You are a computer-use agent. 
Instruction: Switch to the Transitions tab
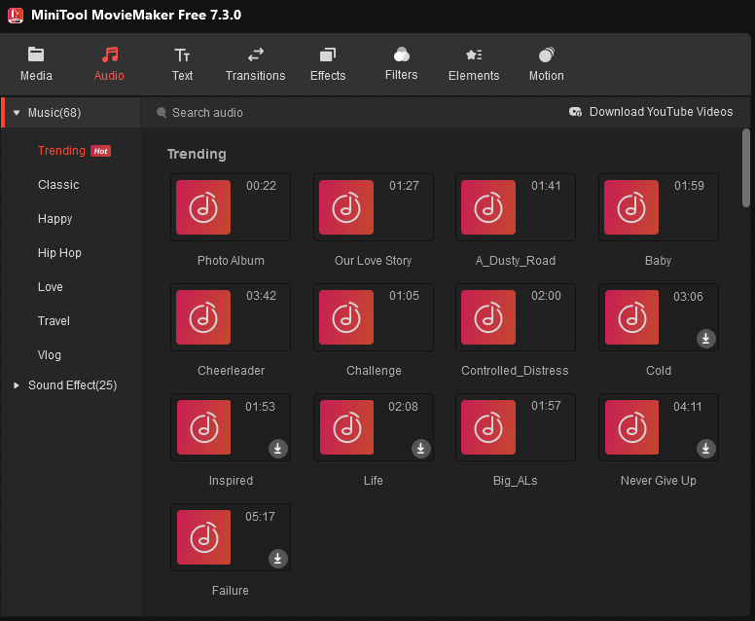click(255, 64)
